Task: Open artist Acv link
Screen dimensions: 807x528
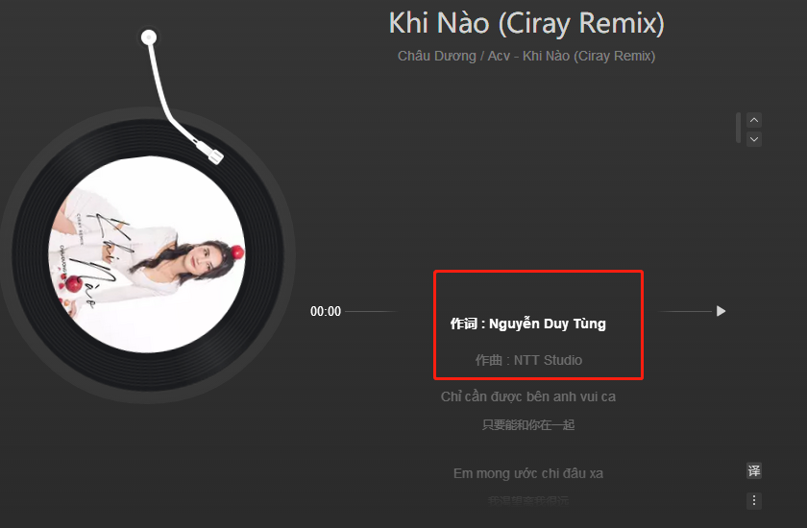Action: click(x=499, y=56)
